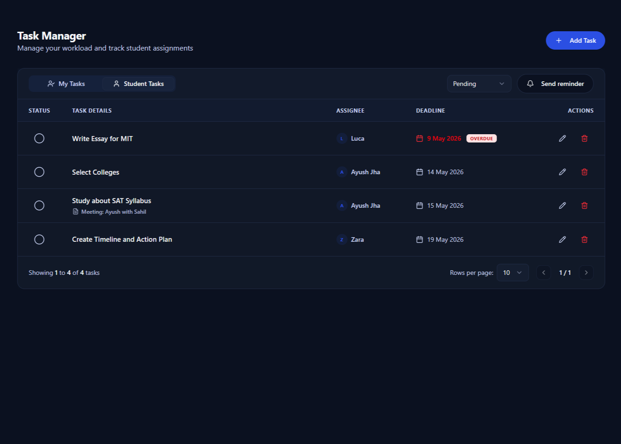Image resolution: width=621 pixels, height=444 pixels.
Task: Delete the Select Colleges task
Action: [x=584, y=172]
